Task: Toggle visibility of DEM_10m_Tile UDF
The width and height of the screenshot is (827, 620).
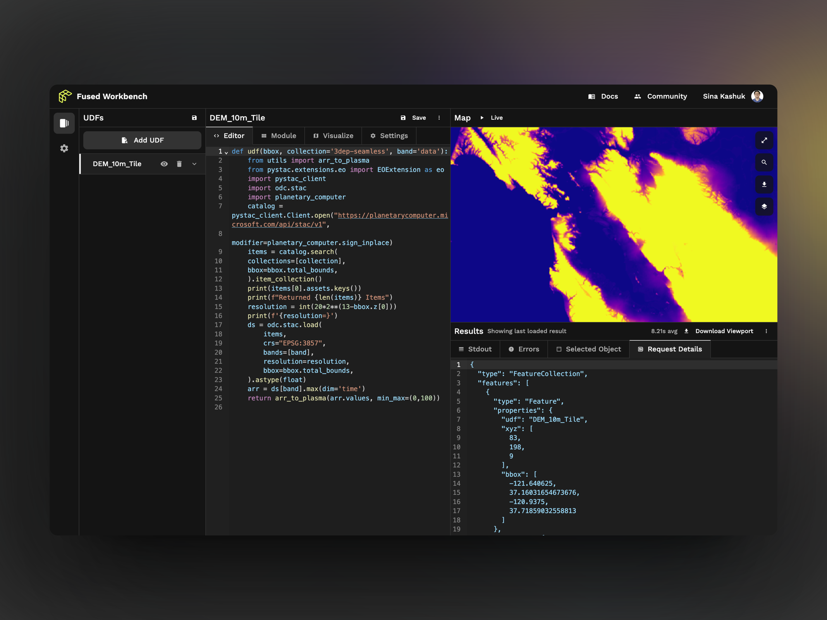Action: pos(164,164)
